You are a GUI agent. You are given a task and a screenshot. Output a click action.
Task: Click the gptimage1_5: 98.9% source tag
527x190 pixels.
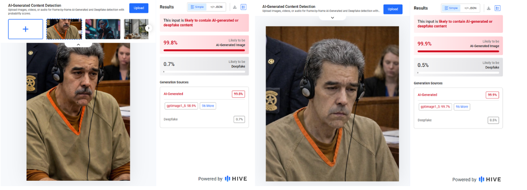[x=181, y=106]
